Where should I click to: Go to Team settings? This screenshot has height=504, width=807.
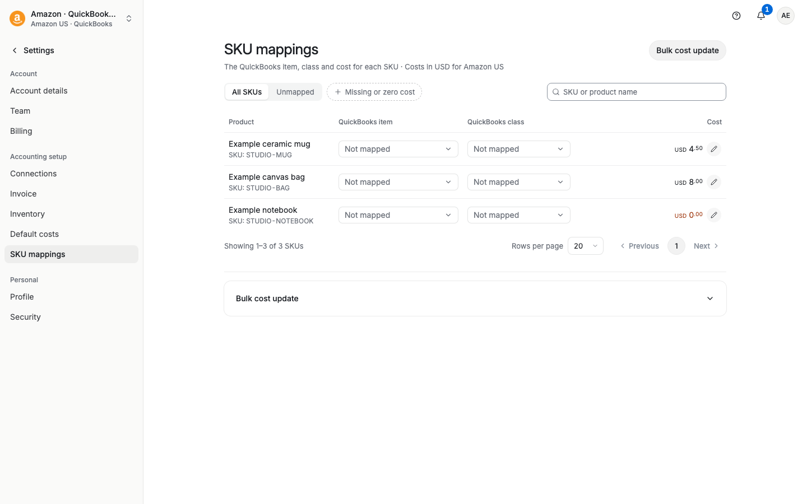click(71, 111)
